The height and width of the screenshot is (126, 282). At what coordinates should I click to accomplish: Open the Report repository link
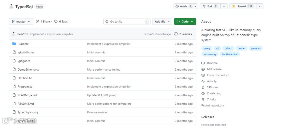[x=213, y=105]
